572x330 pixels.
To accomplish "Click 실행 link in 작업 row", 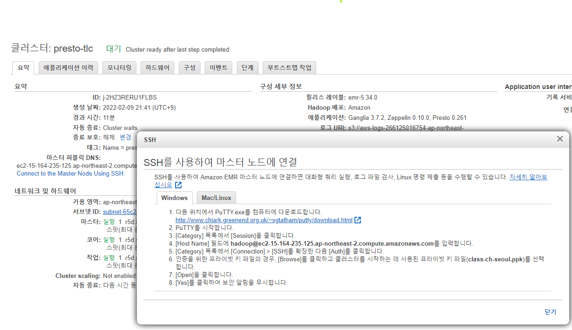I will (x=109, y=258).
